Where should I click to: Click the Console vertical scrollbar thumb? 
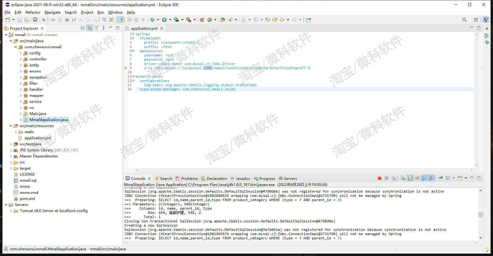pos(481,215)
